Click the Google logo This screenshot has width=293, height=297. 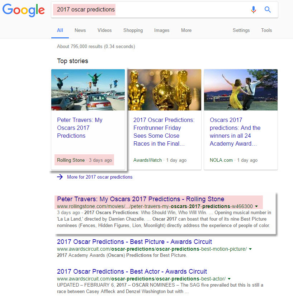24,10
